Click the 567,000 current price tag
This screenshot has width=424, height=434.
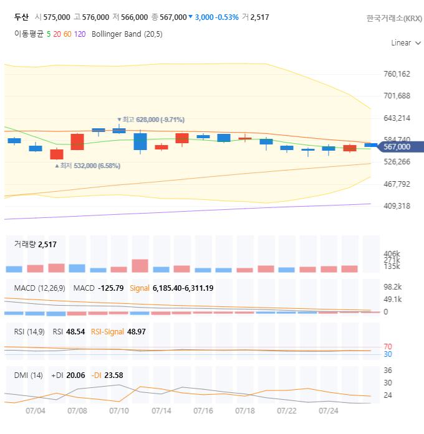(x=400, y=147)
